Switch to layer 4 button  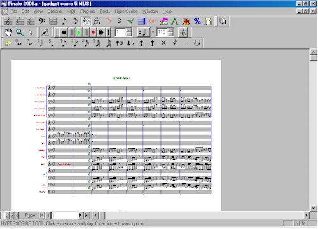click(x=17, y=216)
